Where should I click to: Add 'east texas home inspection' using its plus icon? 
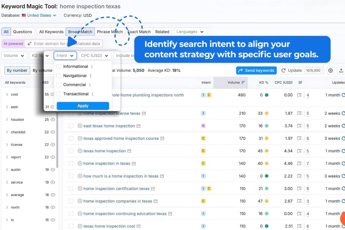79,126
